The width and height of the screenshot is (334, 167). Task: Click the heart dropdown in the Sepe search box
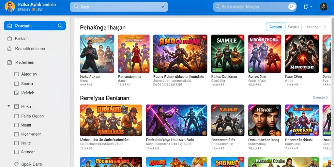tap(163, 7)
